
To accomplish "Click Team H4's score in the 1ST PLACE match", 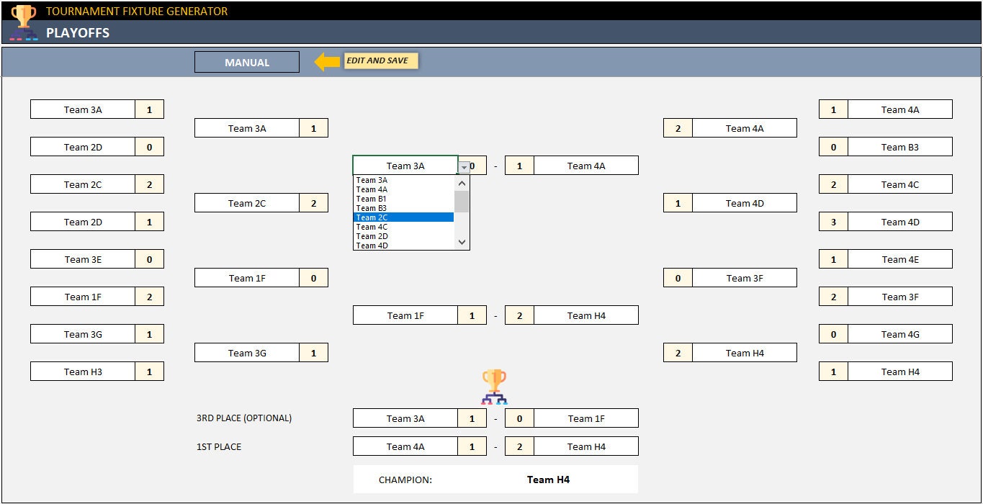I will click(x=519, y=446).
